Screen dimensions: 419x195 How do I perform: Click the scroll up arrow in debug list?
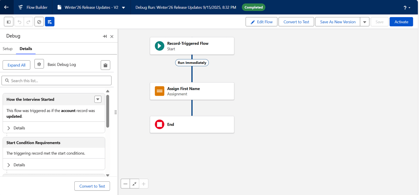pos(108,91)
